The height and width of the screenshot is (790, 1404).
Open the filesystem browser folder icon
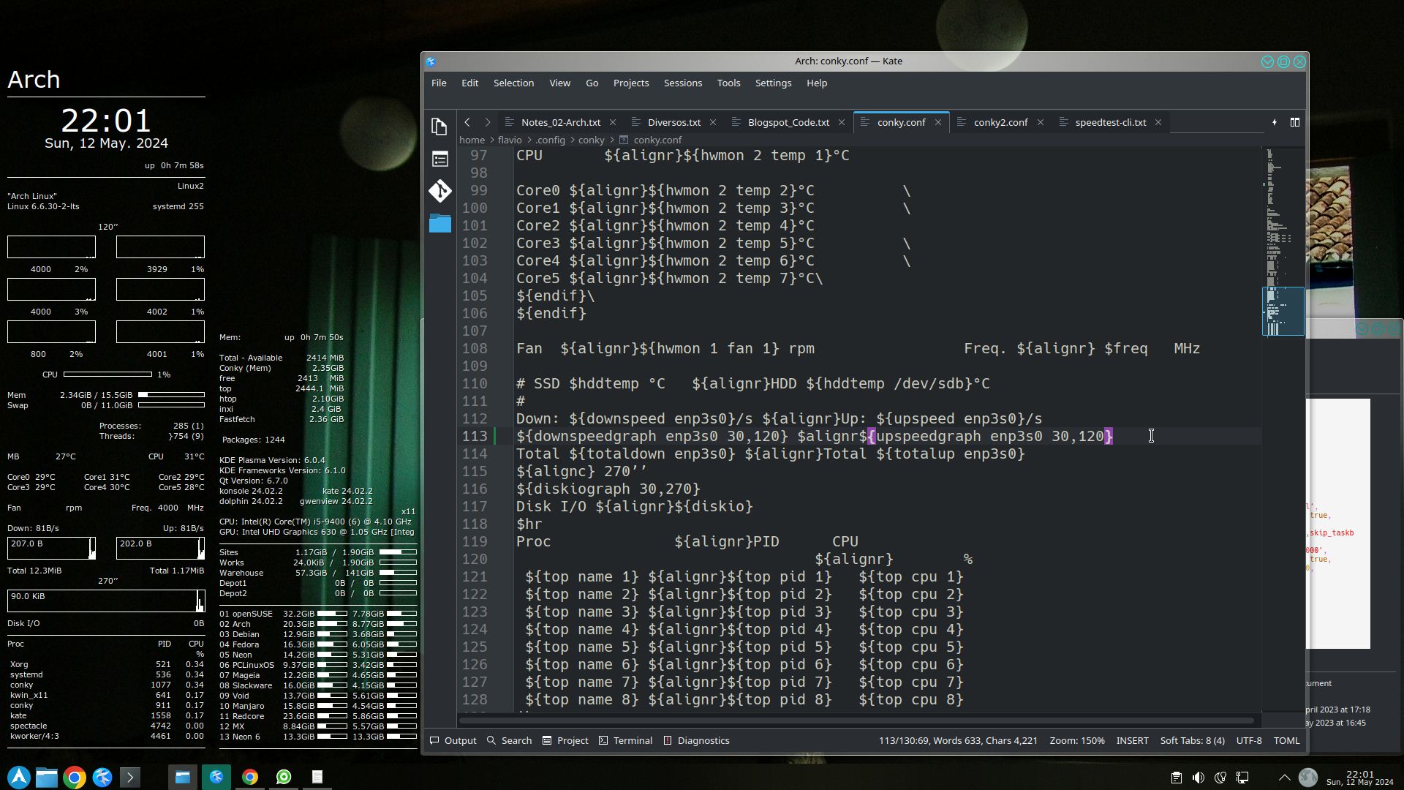click(x=439, y=223)
